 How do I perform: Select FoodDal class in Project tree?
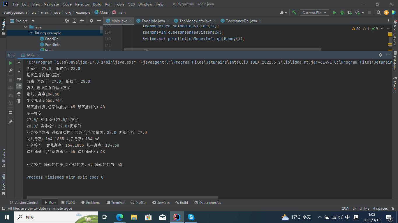pyautogui.click(x=52, y=39)
